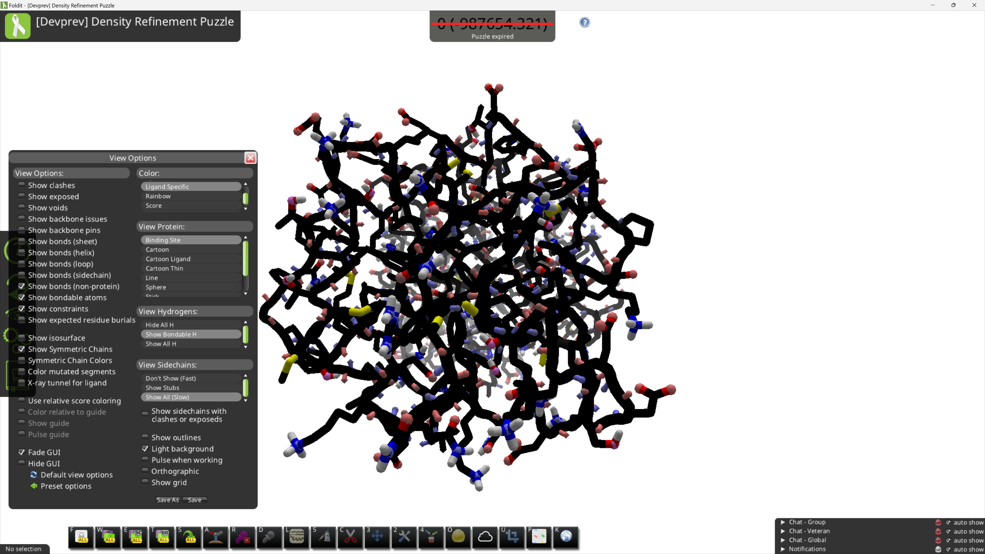Open the globe icon tool
985x554 pixels.
point(566,537)
